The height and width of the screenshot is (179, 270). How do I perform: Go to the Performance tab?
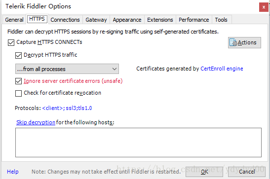point(193,20)
